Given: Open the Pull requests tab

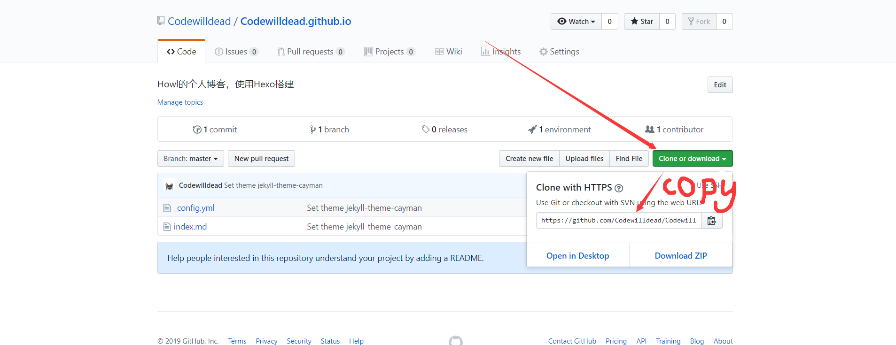Looking at the screenshot, I should tap(311, 52).
